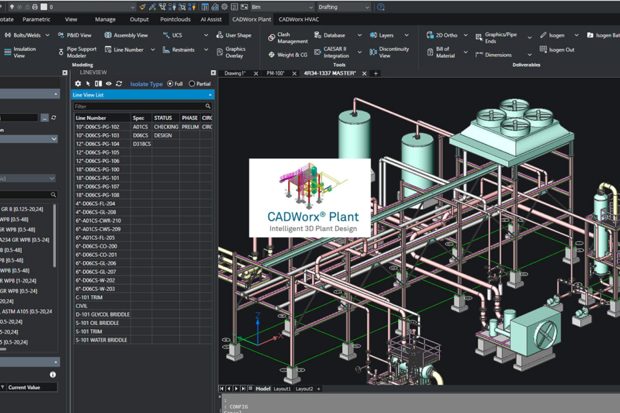Image resolution: width=620 pixels, height=413 pixels.
Task: Open the Pipe Support Modeler
Action: point(77,52)
